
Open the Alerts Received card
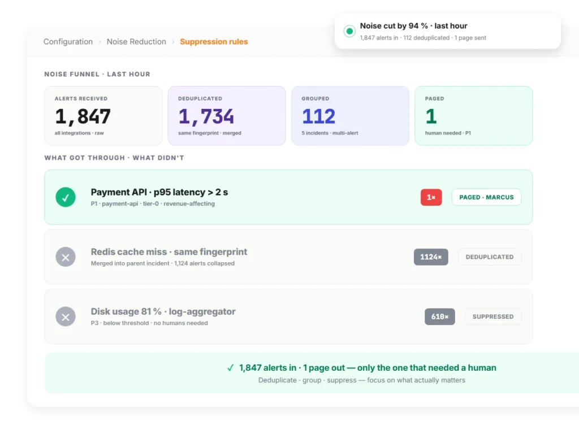click(x=103, y=116)
